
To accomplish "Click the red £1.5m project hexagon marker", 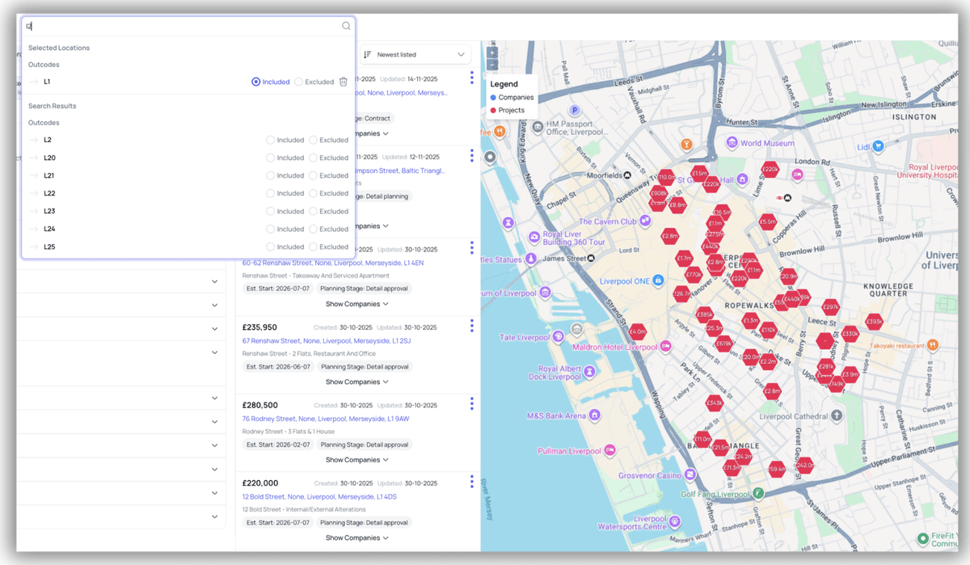I will pos(700,173).
